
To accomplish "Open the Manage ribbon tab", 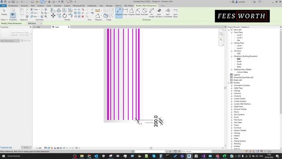I will [109, 6].
